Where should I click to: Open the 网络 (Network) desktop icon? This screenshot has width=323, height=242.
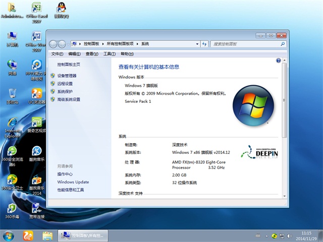12,67
